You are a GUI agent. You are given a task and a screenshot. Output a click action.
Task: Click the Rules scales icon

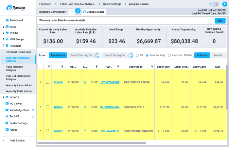[7, 27]
